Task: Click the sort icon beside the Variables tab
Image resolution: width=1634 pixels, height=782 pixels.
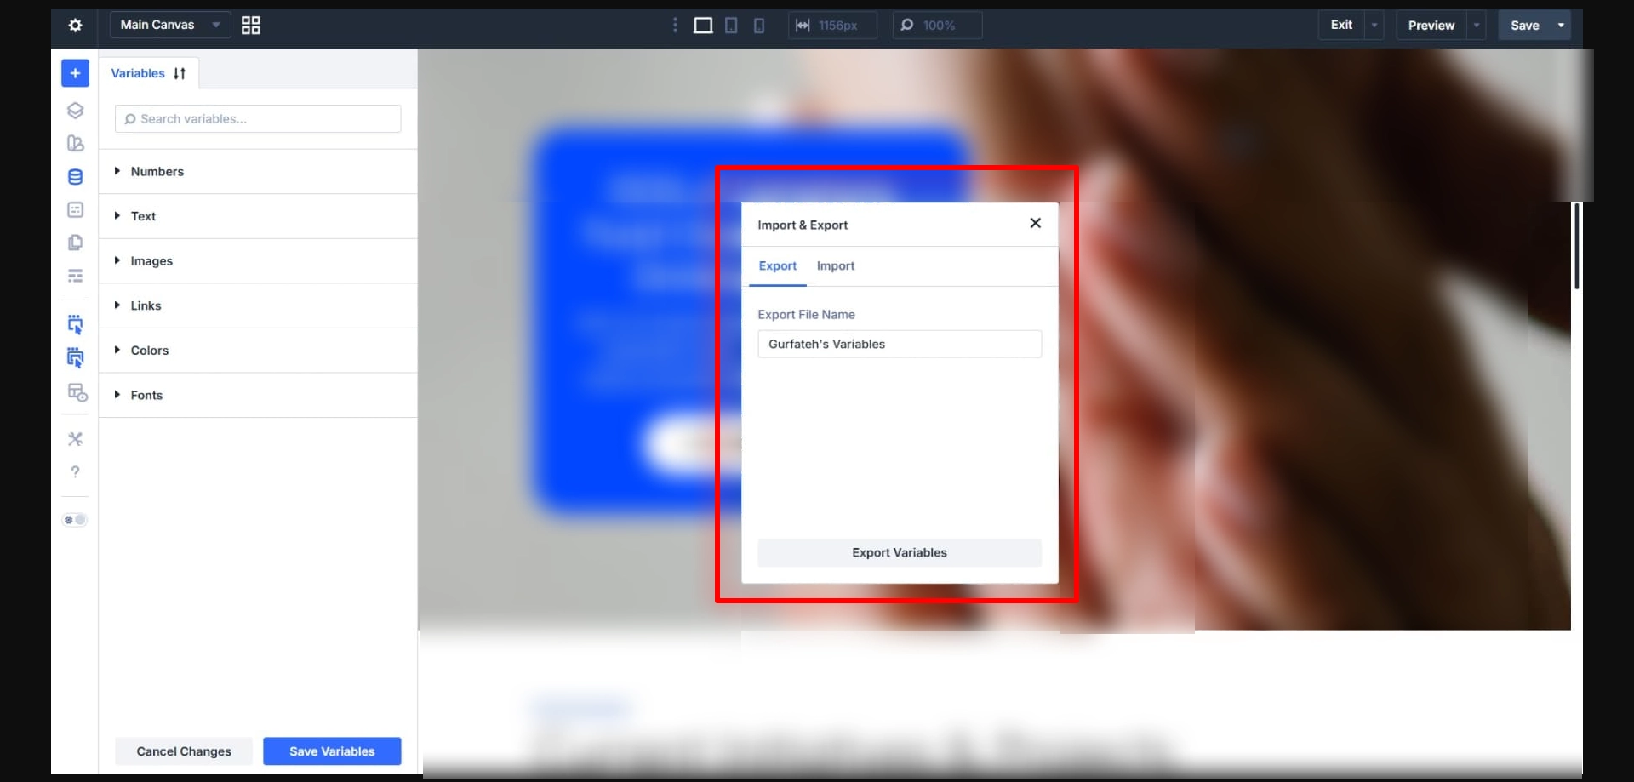Action: [180, 73]
